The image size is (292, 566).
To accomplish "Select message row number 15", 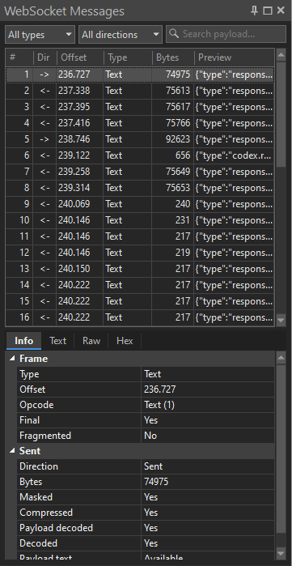I will (x=140, y=301).
